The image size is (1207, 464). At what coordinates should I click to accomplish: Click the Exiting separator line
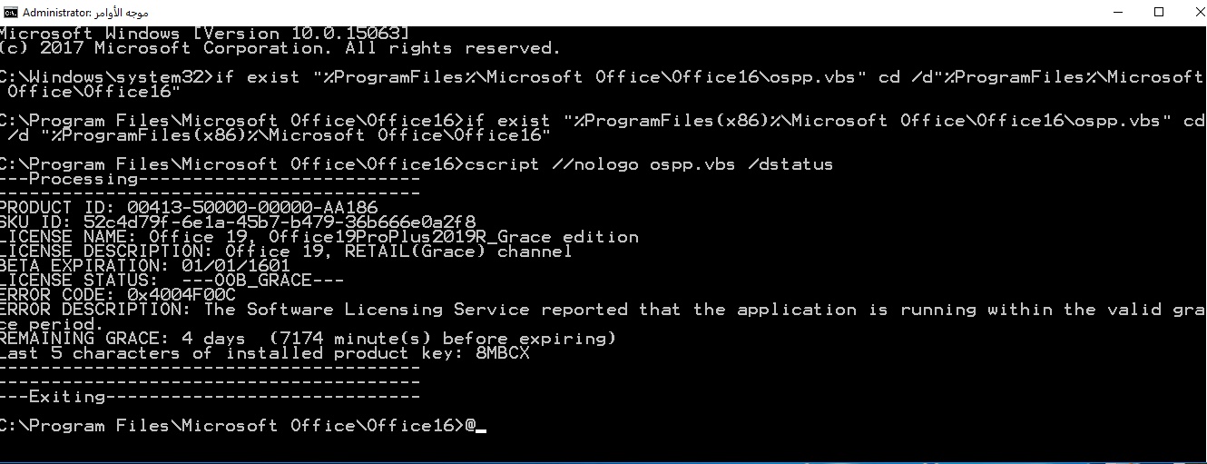click(x=211, y=397)
